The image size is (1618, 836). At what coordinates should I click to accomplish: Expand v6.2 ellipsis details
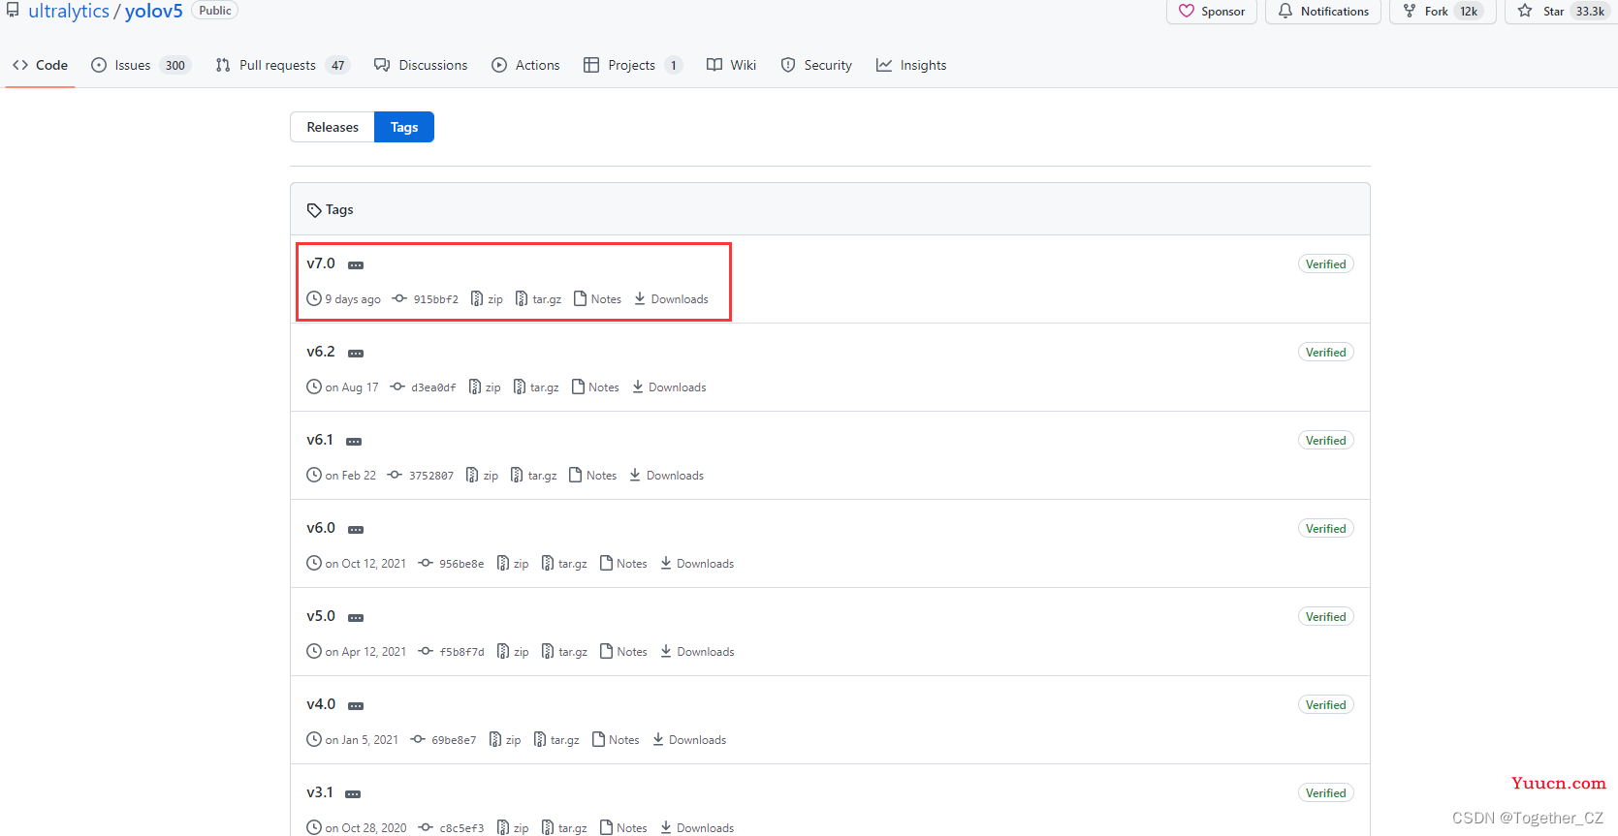pyautogui.click(x=356, y=354)
